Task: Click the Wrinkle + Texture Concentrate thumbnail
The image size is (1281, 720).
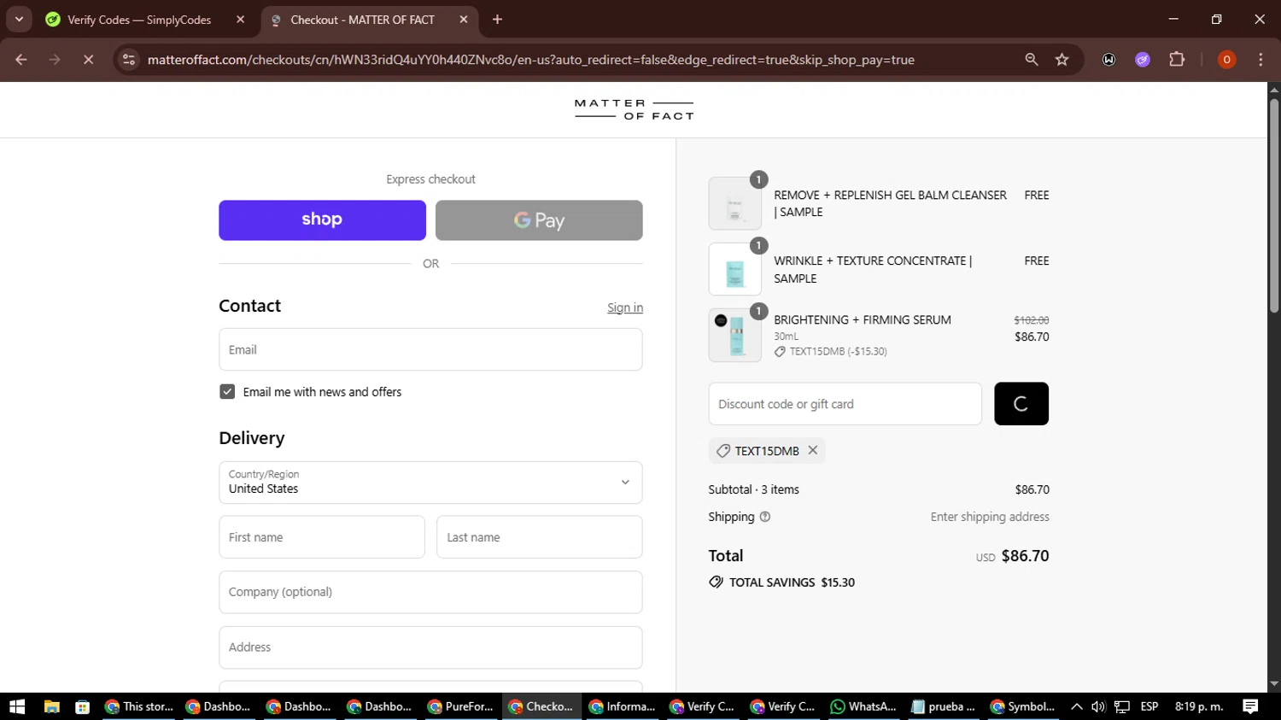Action: pyautogui.click(x=735, y=270)
